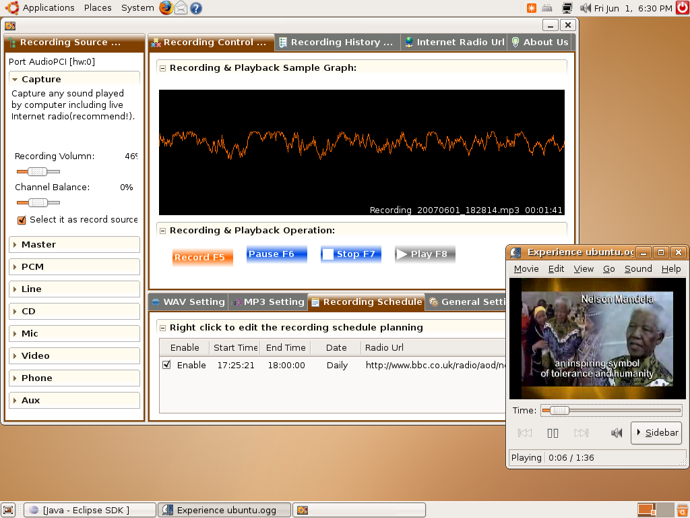
Task: Toggle 'Select it as record source' checkbox
Action: (22, 221)
